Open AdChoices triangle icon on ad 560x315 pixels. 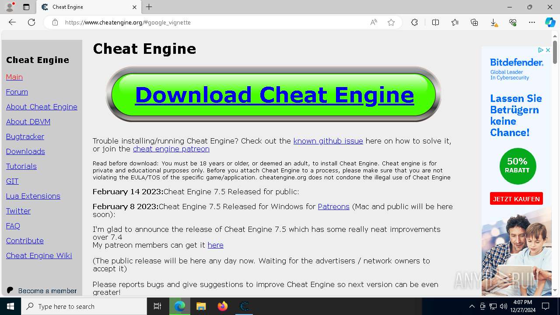pyautogui.click(x=541, y=50)
